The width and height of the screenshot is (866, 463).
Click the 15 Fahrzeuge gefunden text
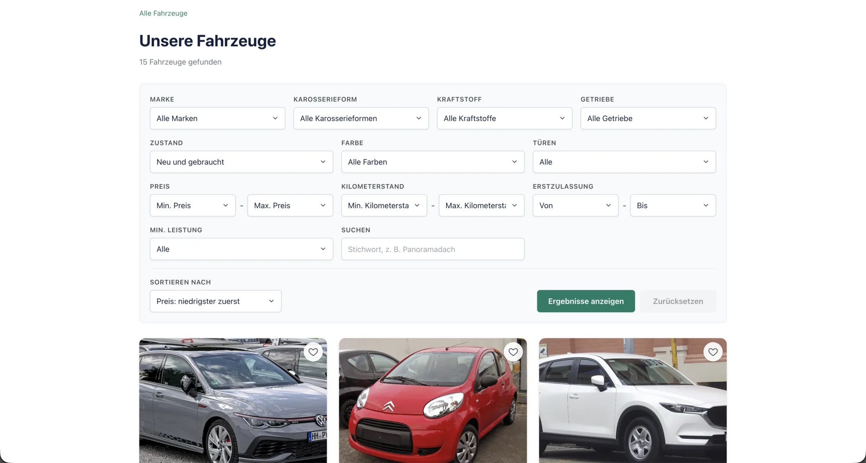(x=181, y=62)
